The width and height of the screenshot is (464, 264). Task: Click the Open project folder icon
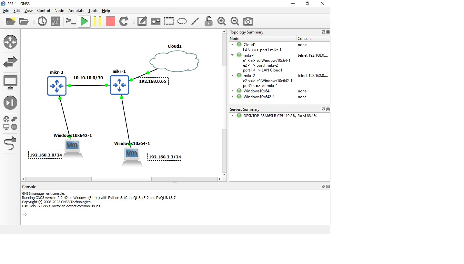pyautogui.click(x=24, y=21)
